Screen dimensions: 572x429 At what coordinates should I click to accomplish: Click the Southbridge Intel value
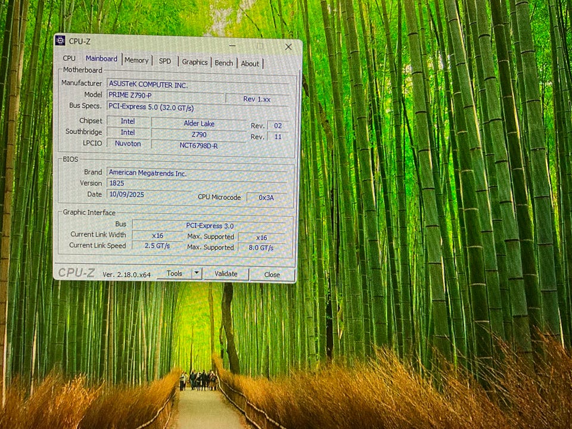point(128,132)
